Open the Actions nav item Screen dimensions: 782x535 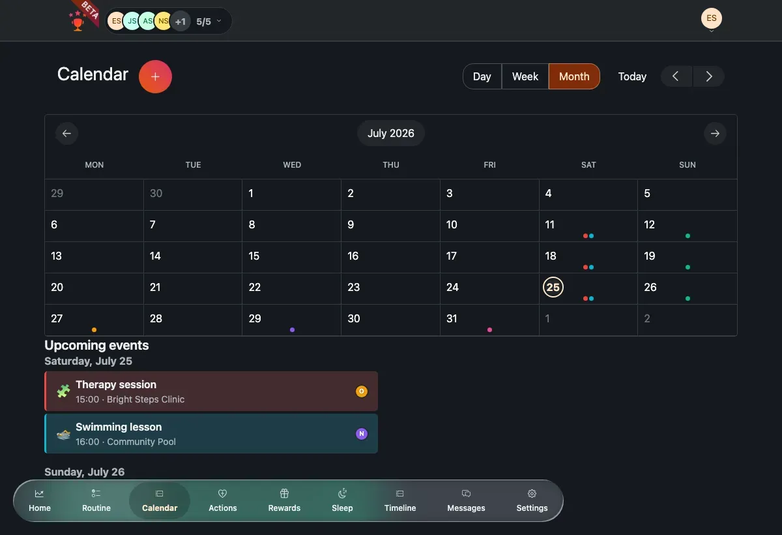tap(223, 500)
